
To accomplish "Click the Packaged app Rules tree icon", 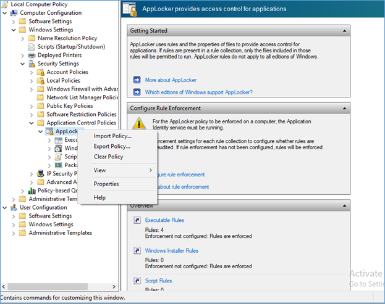I will (59, 165).
